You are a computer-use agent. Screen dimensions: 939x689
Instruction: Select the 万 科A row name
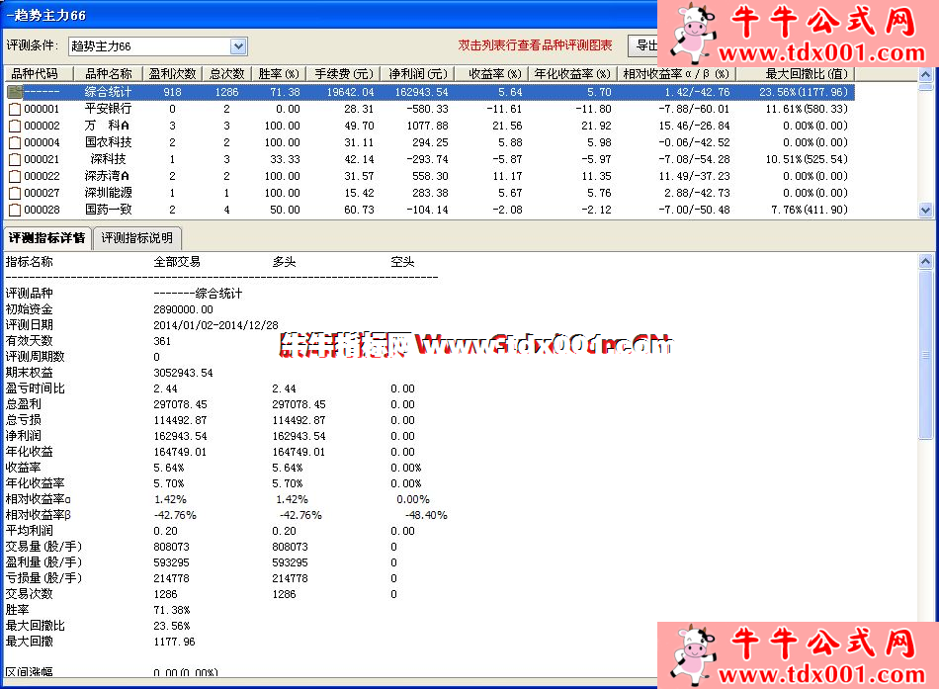tap(107, 126)
